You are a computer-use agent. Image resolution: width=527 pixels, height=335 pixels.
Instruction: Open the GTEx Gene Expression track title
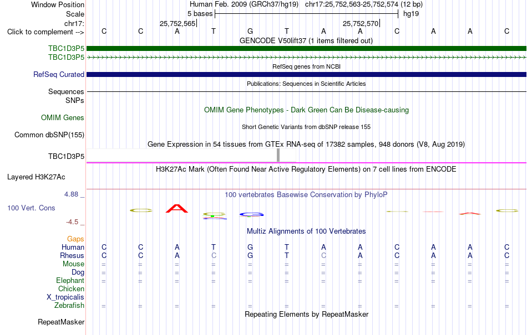(x=306, y=144)
